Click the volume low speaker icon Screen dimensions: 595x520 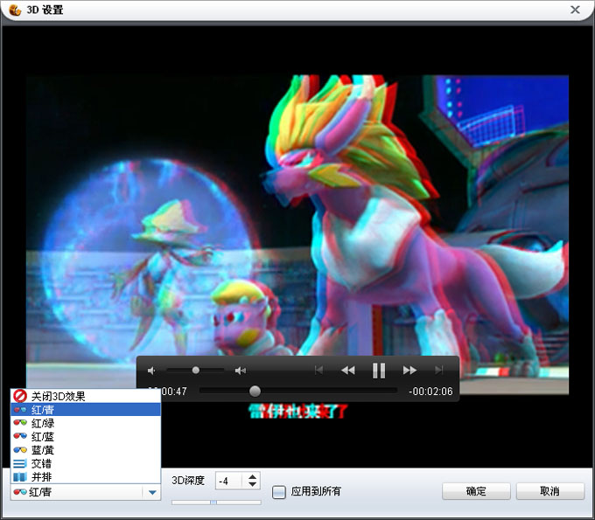(151, 371)
